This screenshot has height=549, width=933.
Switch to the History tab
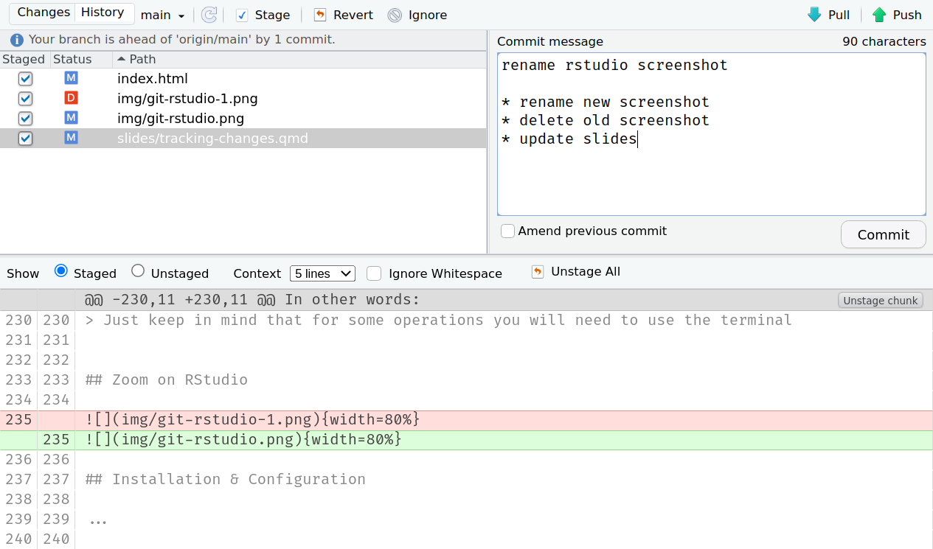[103, 13]
